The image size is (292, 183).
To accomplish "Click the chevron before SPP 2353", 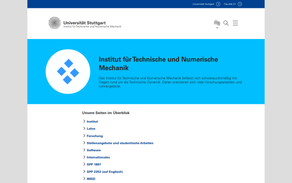I will [84, 171].
